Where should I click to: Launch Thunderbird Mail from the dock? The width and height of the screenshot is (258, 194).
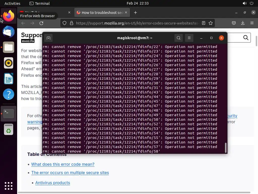9,32
